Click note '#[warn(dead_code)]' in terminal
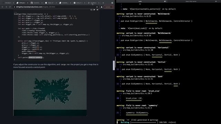Screen dimensions: 221x124 (x=141, y=28)
